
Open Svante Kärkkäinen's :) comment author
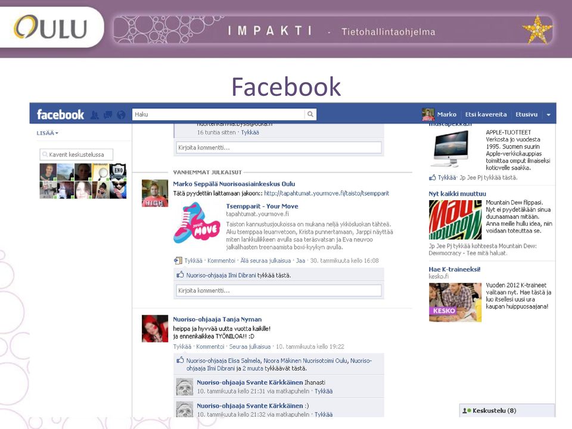(250, 406)
